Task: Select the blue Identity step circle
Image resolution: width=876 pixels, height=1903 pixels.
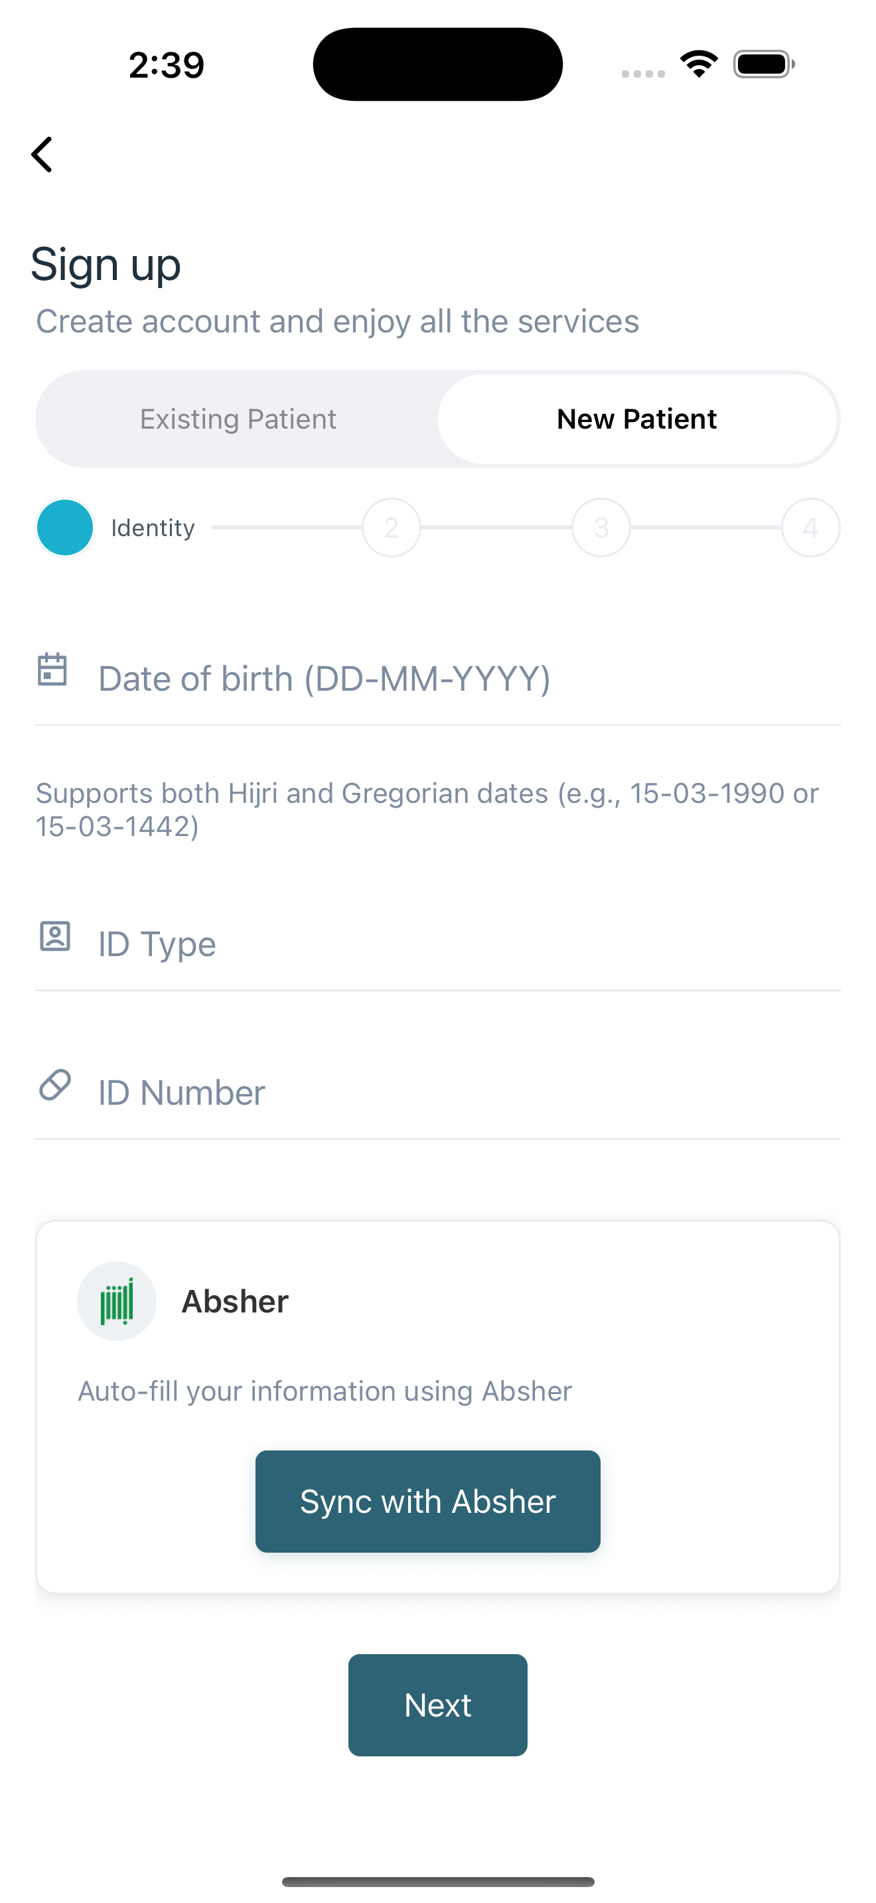Action: coord(65,528)
